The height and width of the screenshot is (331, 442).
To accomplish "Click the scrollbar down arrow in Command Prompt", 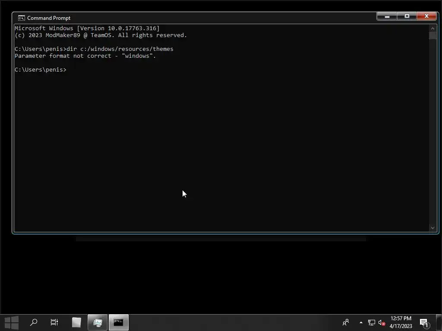I will click(x=433, y=228).
